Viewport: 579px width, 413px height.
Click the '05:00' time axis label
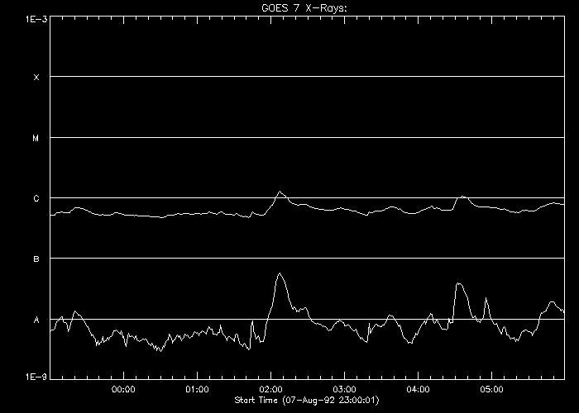(x=492, y=389)
